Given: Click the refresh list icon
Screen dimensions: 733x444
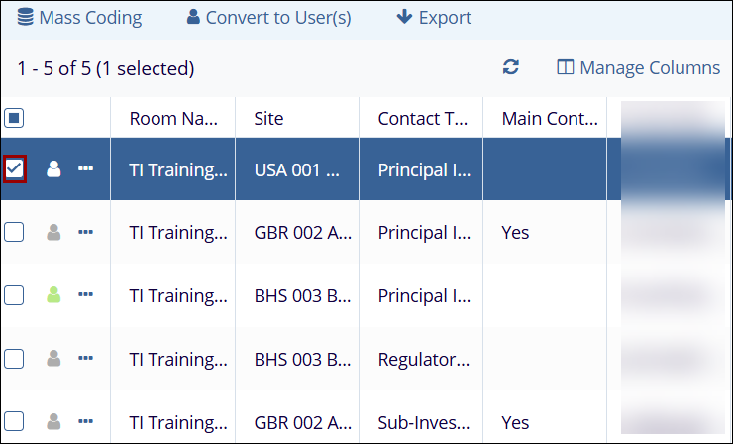Looking at the screenshot, I should [x=511, y=68].
